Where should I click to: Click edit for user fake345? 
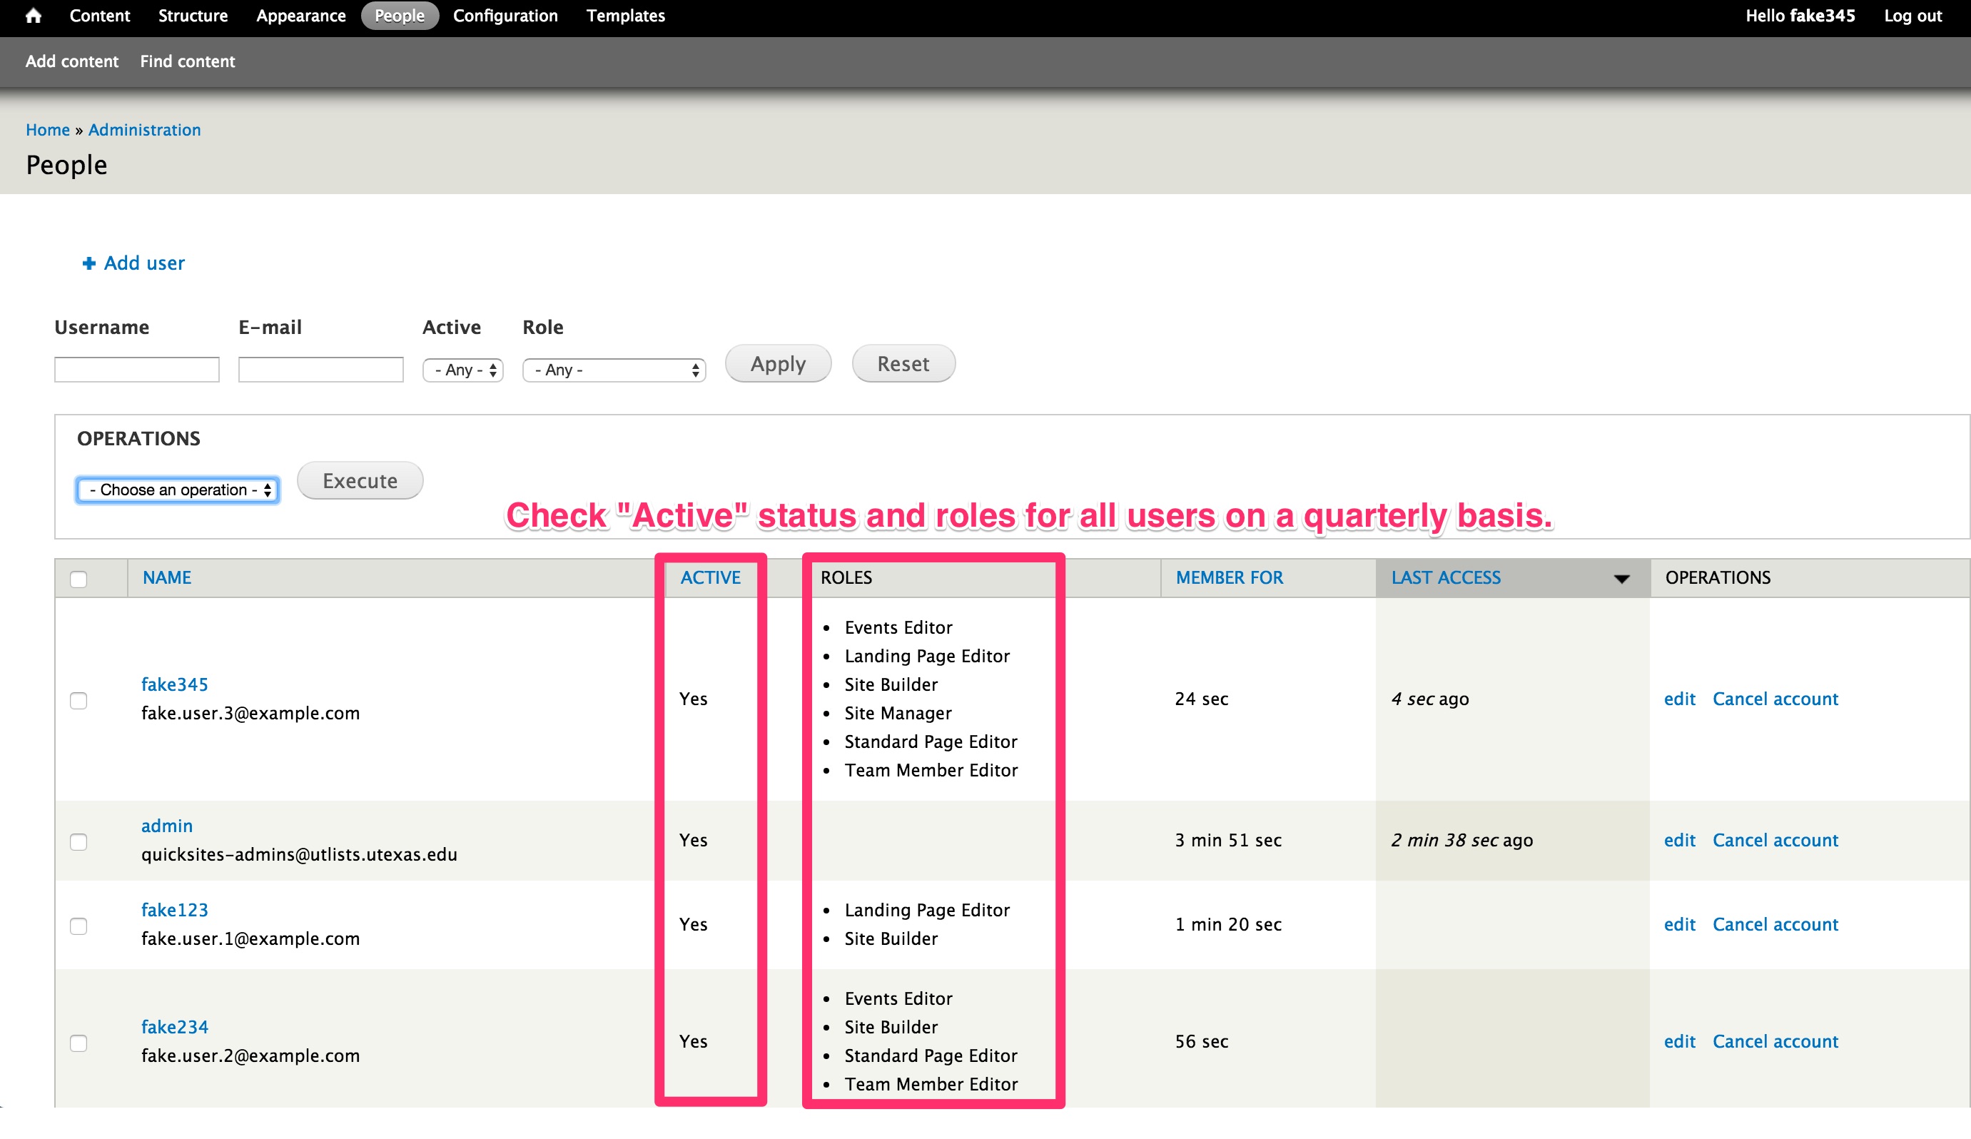click(x=1678, y=699)
